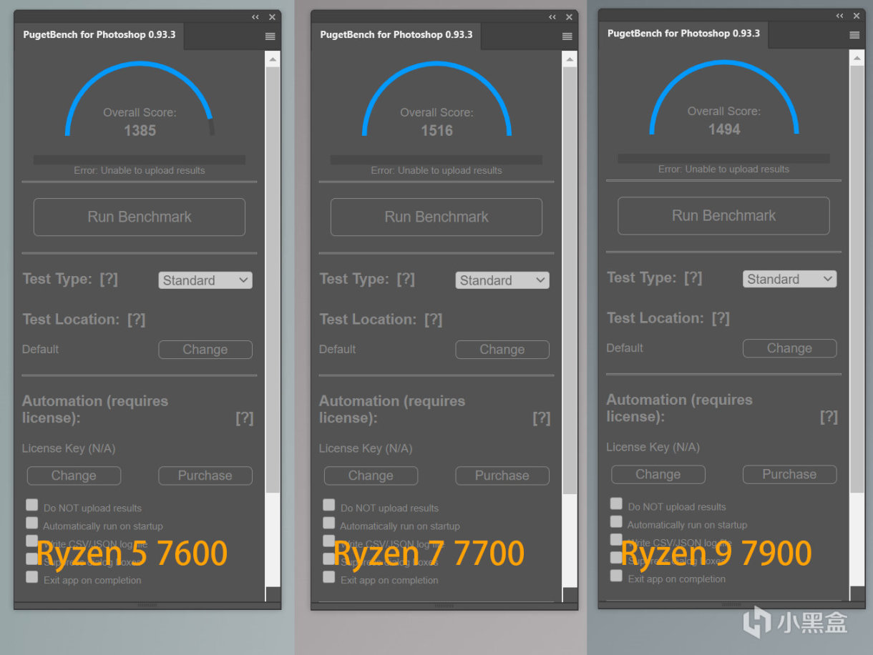The height and width of the screenshot is (655, 873).
Task: Click Automation [?] help in Ryzen 5 7600 panel
Action: coord(245,418)
